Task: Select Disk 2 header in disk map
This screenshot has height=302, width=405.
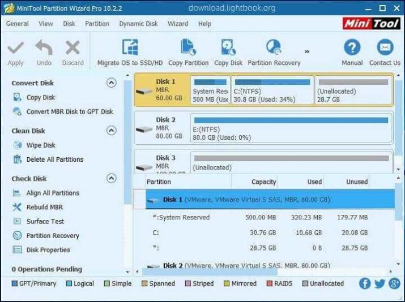Action: click(162, 128)
